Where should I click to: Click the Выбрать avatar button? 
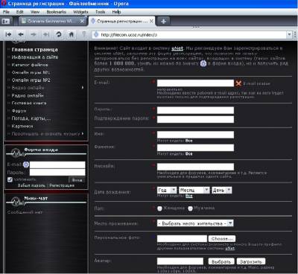point(221,261)
